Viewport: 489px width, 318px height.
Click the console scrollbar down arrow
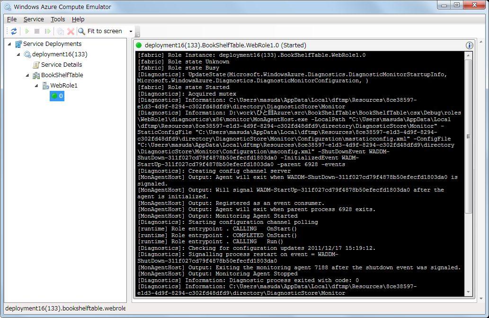pyautogui.click(x=469, y=292)
